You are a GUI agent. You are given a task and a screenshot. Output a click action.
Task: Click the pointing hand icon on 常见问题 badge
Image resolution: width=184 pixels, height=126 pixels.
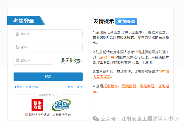point(120,21)
